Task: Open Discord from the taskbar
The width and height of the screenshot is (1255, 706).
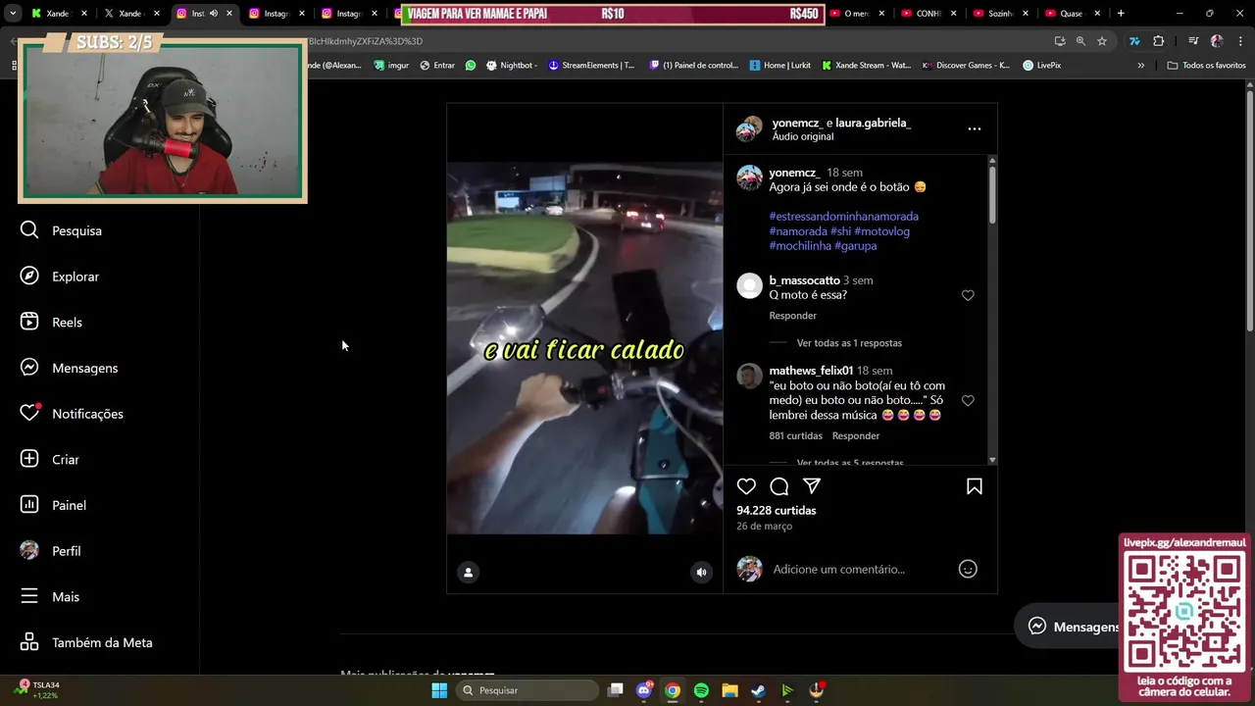Action: [644, 690]
